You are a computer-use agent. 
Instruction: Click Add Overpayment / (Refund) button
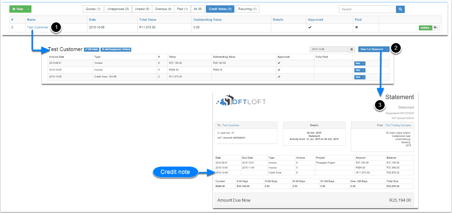pyautogui.click(x=116, y=49)
